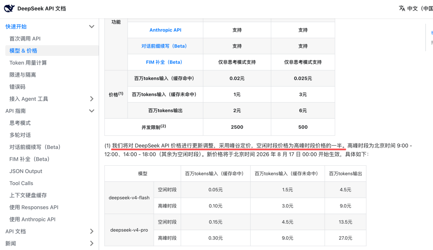
Task: Click the 价格 row group header
Action: coord(116,95)
